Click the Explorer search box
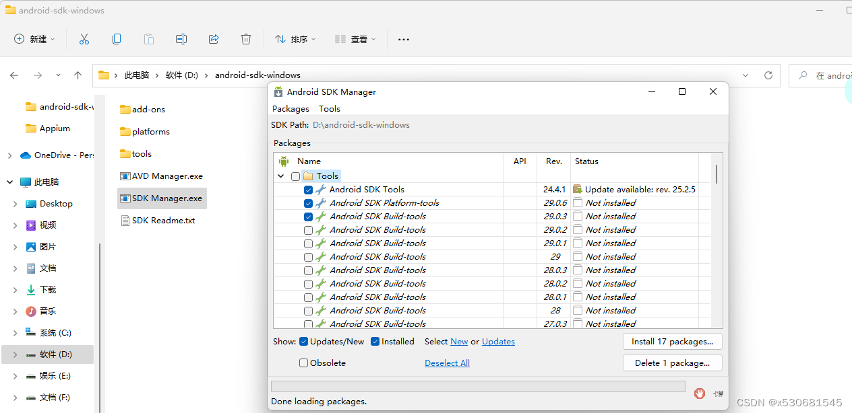The width and height of the screenshot is (852, 413). tap(820, 75)
